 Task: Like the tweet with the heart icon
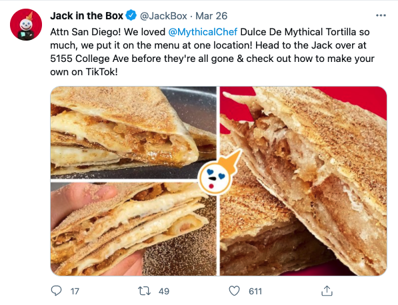point(234,291)
